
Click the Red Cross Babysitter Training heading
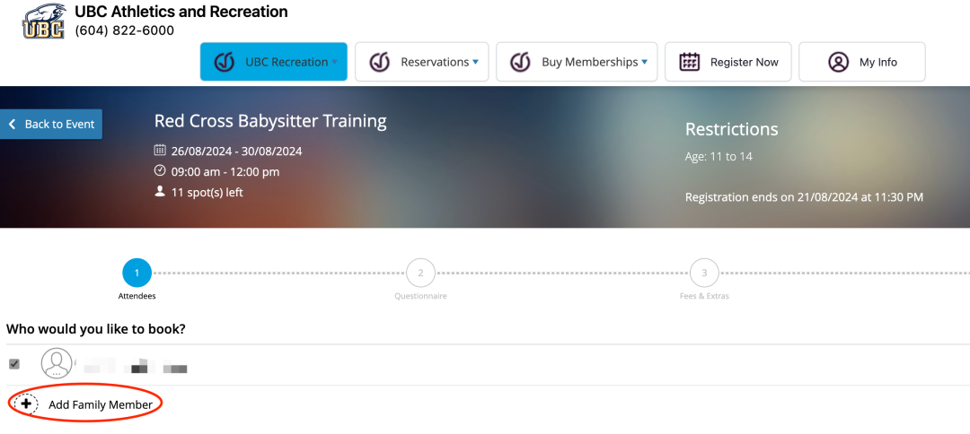270,120
